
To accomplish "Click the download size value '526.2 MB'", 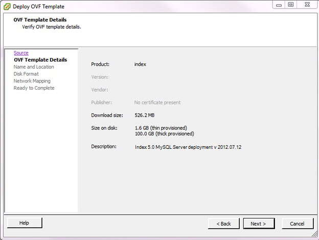I will [145, 115].
